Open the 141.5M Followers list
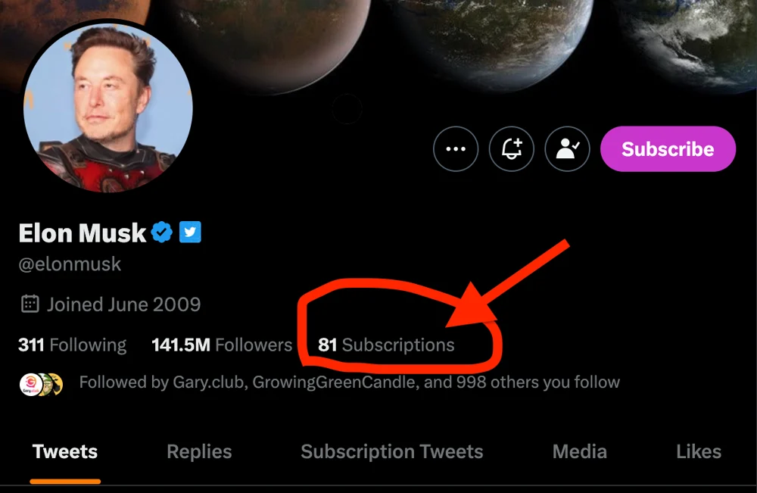This screenshot has height=493, width=757. [x=221, y=345]
